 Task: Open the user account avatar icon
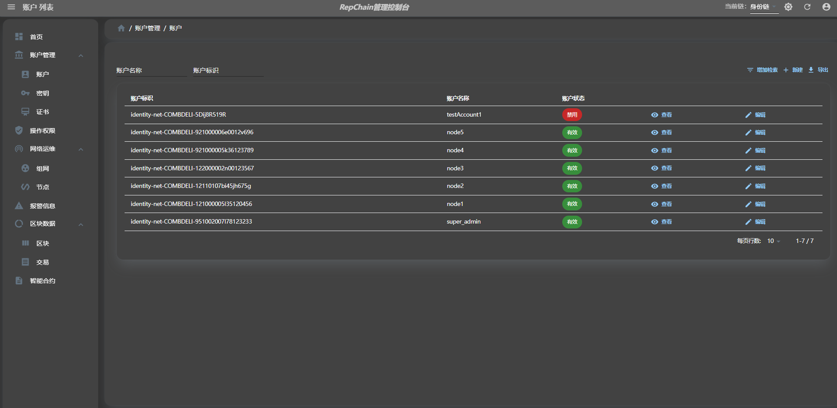(x=826, y=7)
